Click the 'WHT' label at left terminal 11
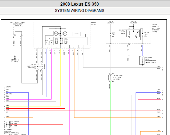Viewport: 170px width, 135px height. pos(8,112)
